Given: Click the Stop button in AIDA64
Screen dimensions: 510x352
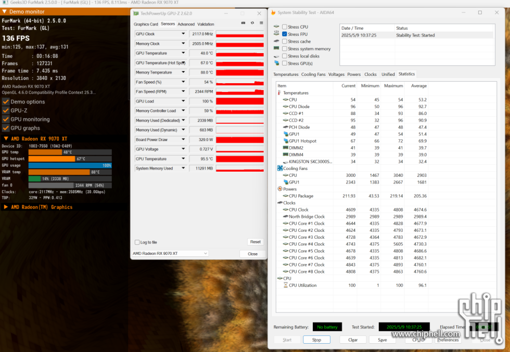Looking at the screenshot, I should click(316, 340).
